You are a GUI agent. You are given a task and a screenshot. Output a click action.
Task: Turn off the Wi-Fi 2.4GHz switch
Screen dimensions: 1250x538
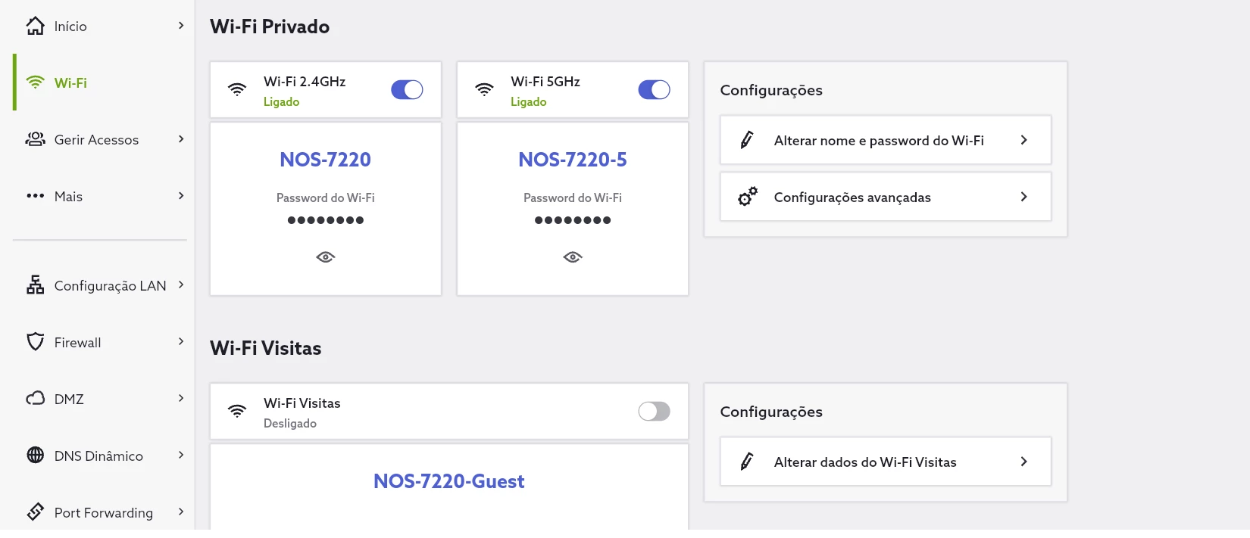(407, 90)
